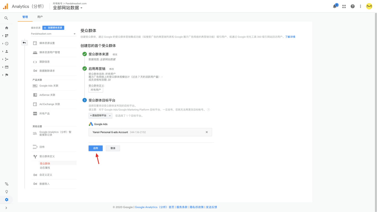Expand the left navigation chevron at bottom

(6, 208)
